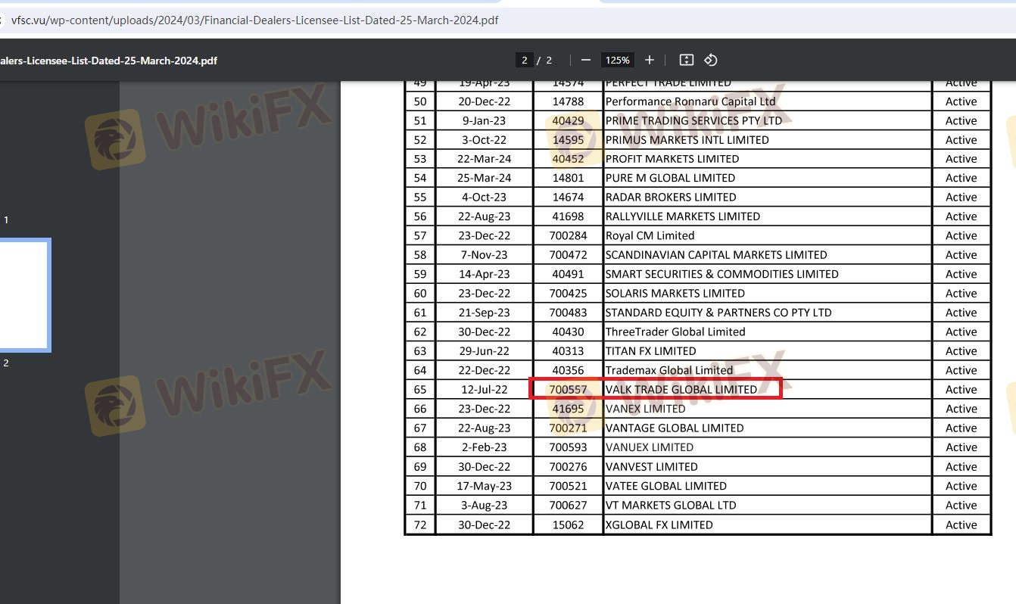1016x604 pixels.
Task: Click the Royal CM Limited company name
Action: tap(650, 235)
